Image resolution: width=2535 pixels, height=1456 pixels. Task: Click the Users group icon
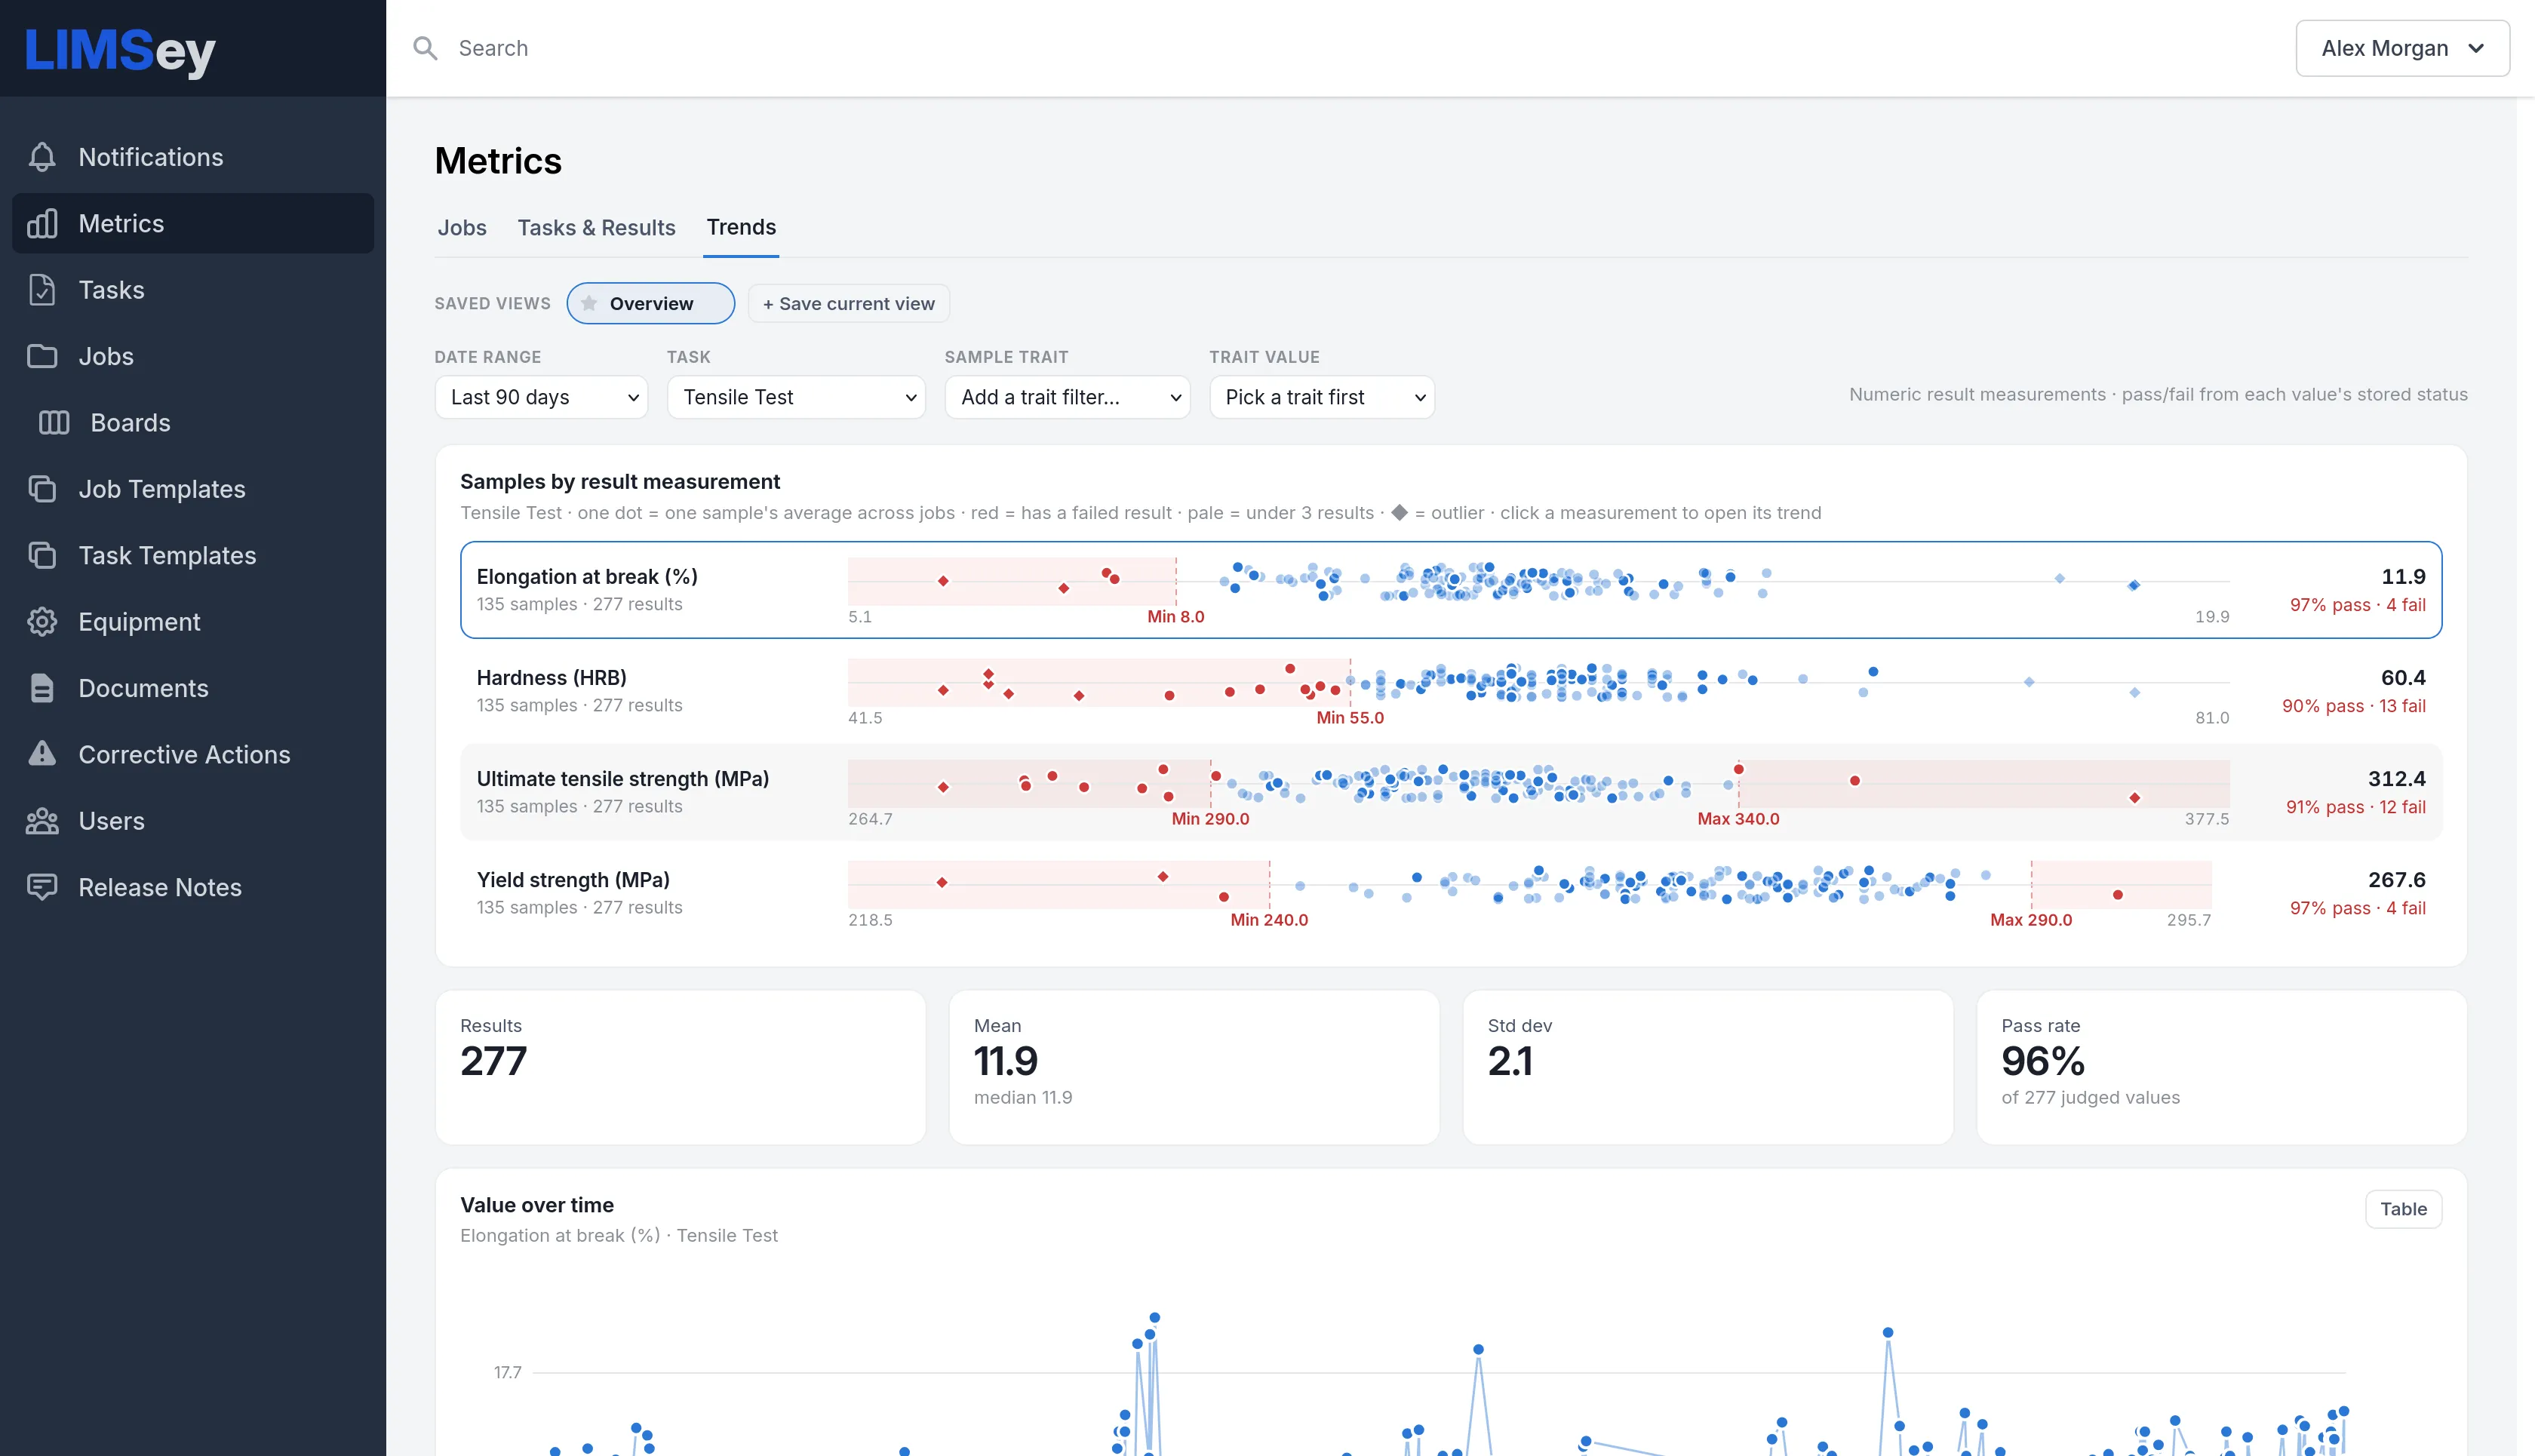pyautogui.click(x=42, y=821)
